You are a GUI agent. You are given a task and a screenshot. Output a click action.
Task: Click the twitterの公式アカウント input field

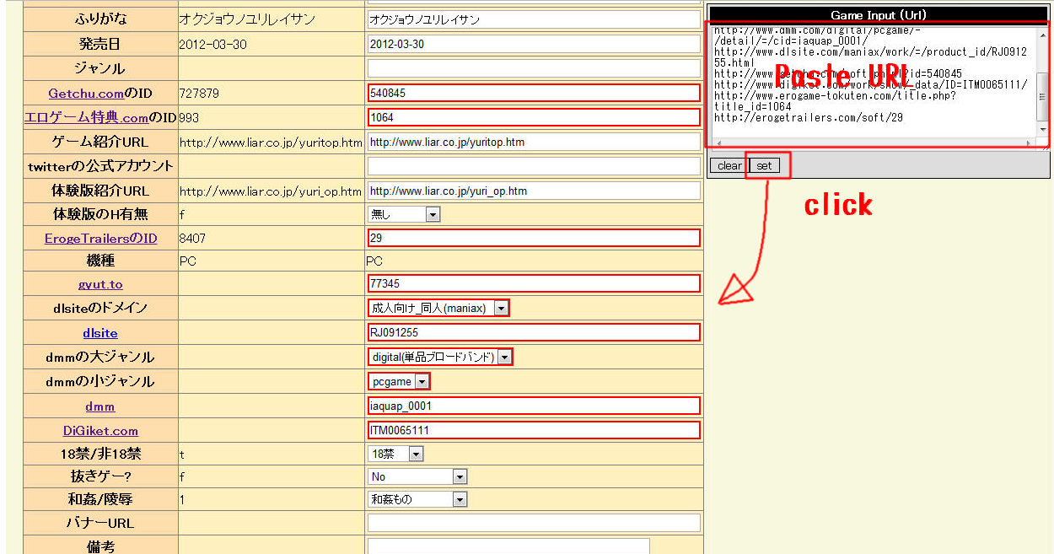coord(534,166)
